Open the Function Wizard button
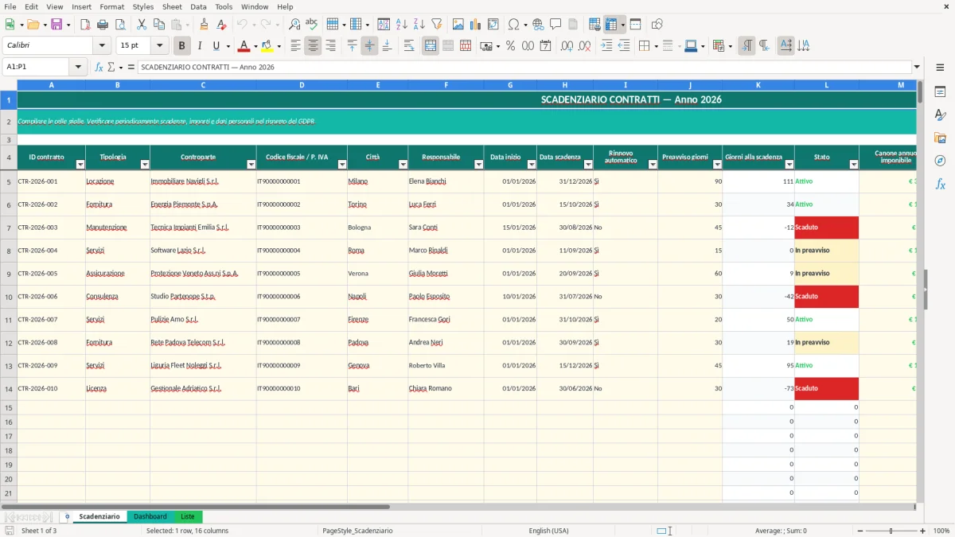Screen dimensions: 955x537 [99, 67]
